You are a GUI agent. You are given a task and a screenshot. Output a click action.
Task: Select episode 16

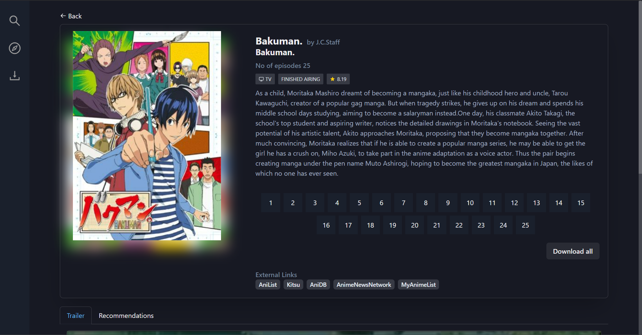[326, 225]
